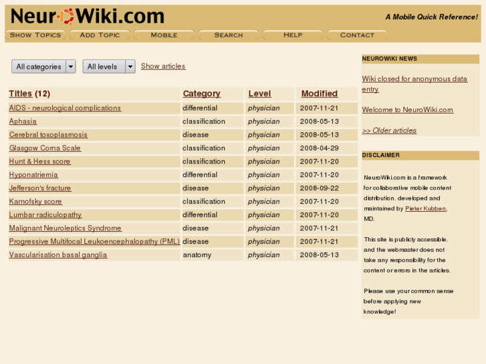
Task: Expand the All categories dropdown
Action: click(x=43, y=67)
